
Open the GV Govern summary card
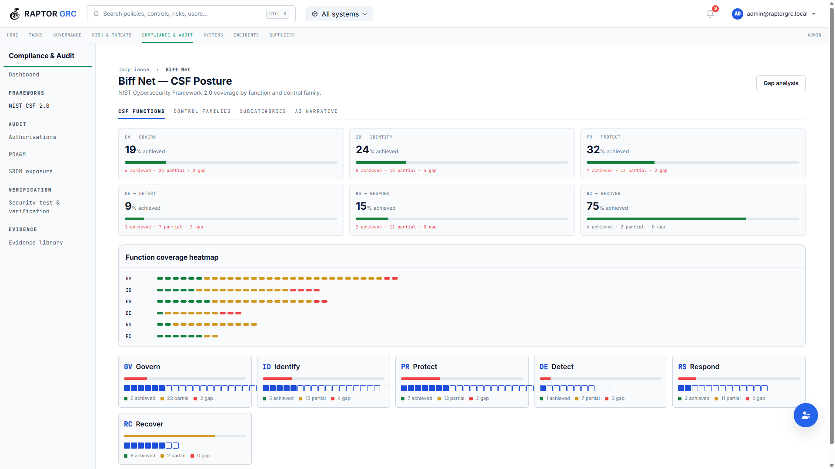pyautogui.click(x=231, y=154)
